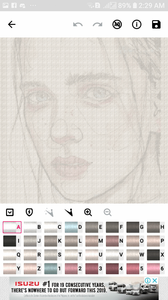Screen dimensions: 168x300
Task: Pick thread number 5
Action: (135, 269)
